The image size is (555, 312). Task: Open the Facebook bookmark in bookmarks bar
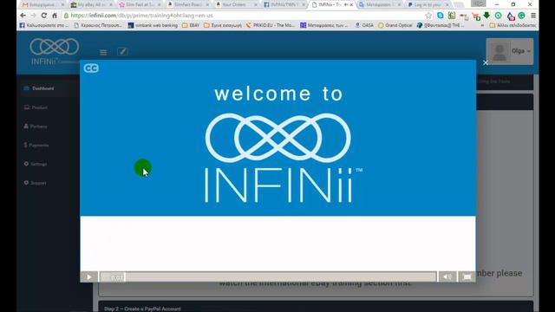44,25
